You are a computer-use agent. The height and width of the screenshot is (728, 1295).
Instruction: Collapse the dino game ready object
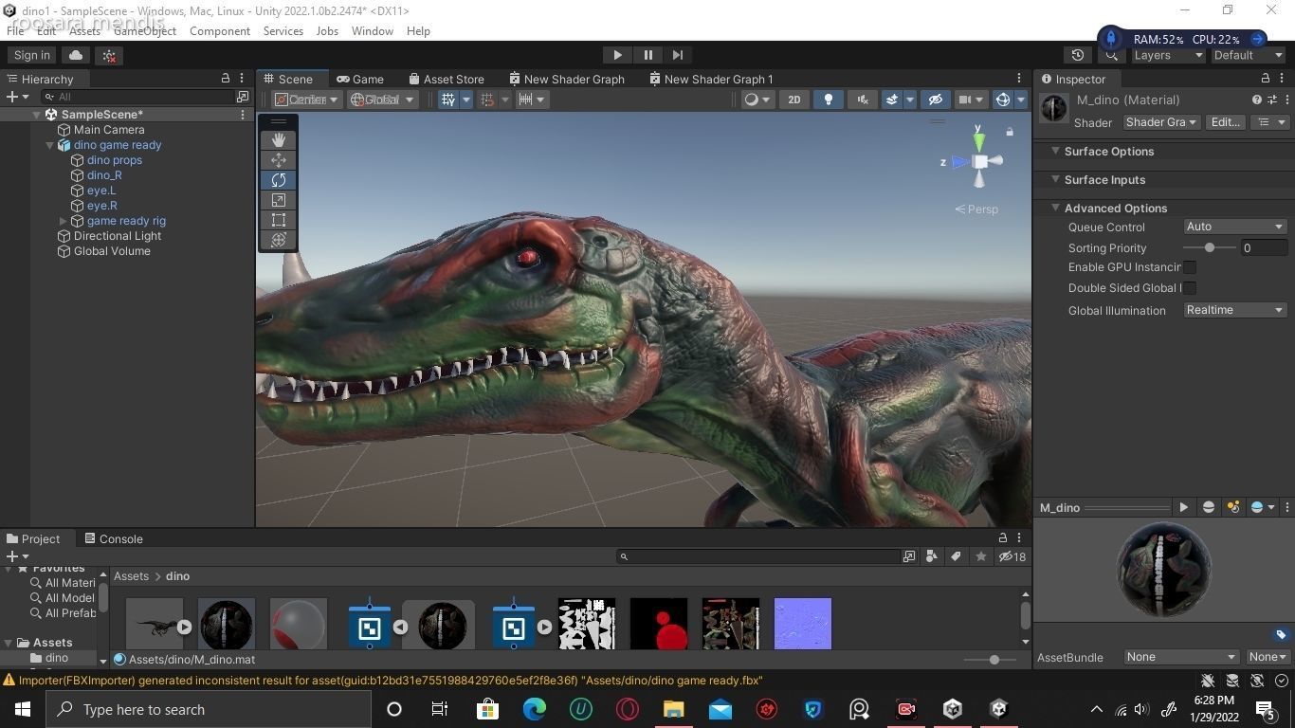(x=49, y=145)
